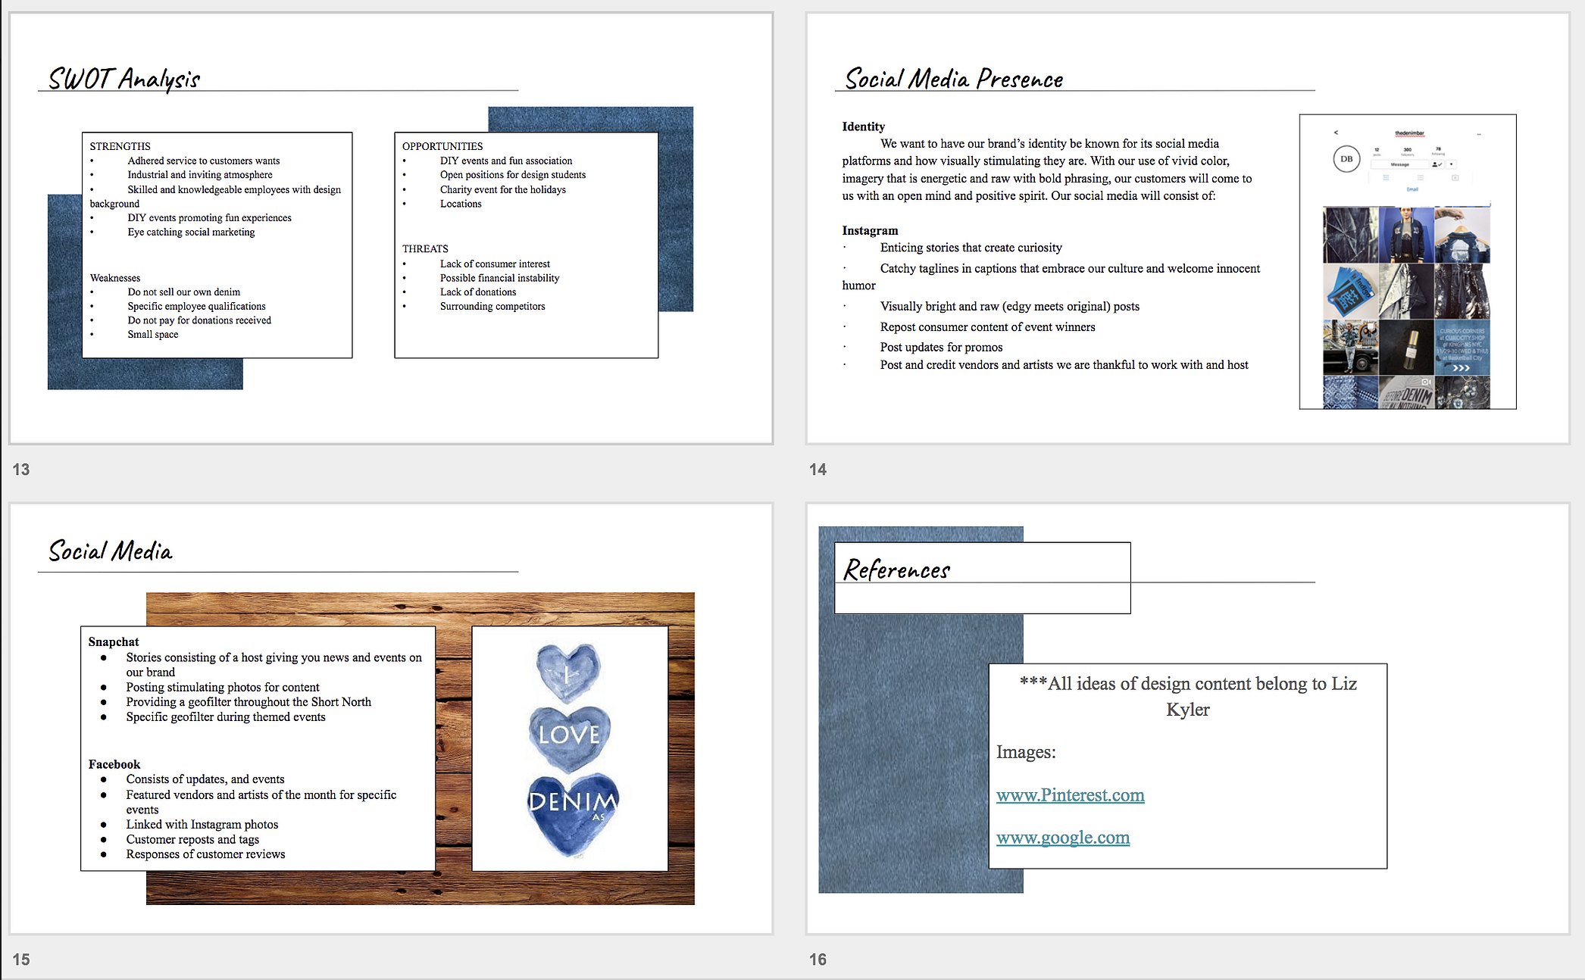
Task: Click the DENIM dark blue heart
Action: 573,810
